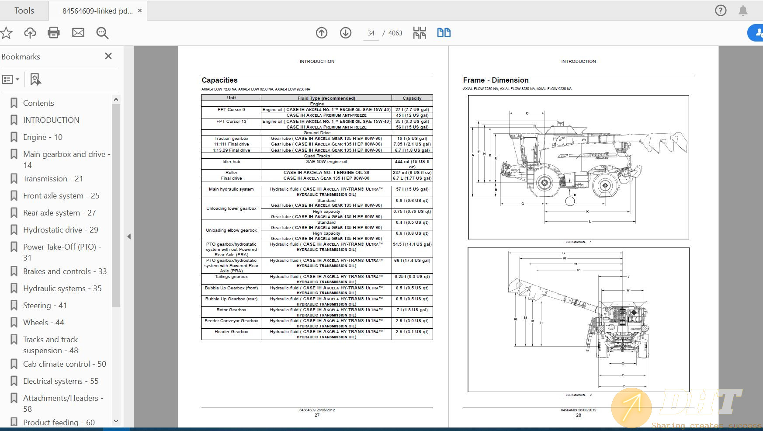Open the find text magnifier
Viewport: 763px width, 431px height.
coord(102,33)
